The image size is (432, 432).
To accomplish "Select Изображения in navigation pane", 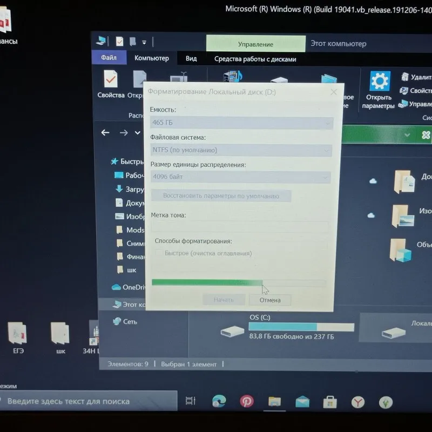I will (x=130, y=217).
